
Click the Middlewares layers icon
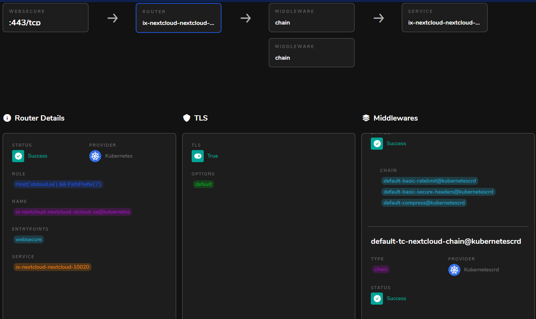pos(366,118)
